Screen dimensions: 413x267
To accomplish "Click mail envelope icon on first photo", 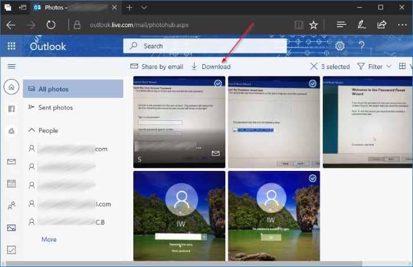I will click(x=215, y=153).
